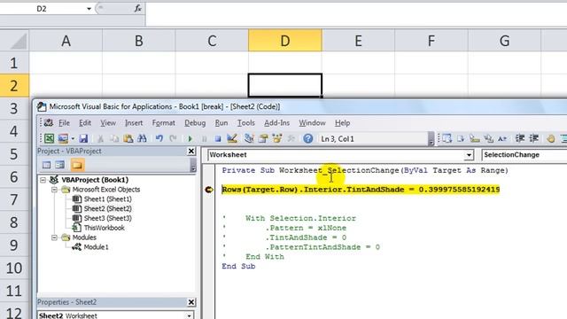
Task: Open the Edit menu
Action: (85, 123)
